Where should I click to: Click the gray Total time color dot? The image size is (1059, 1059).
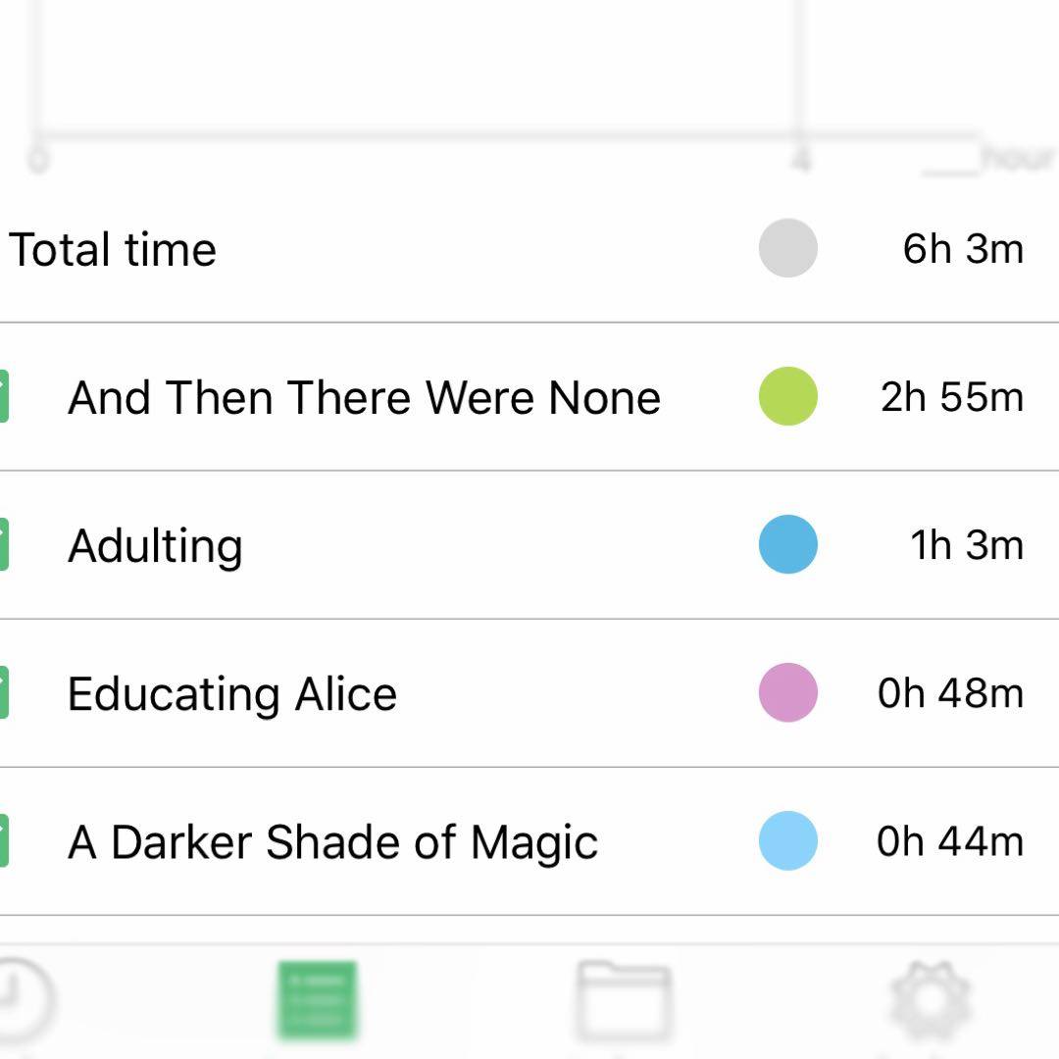(x=788, y=248)
